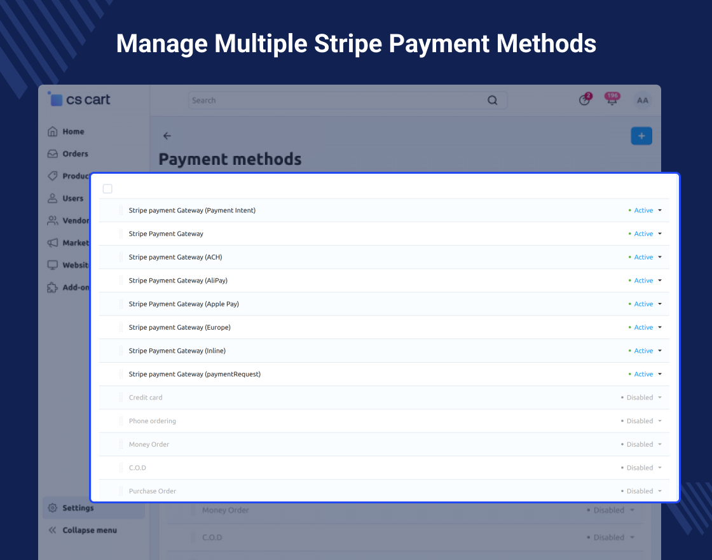Click the Settings gear icon

[53, 508]
